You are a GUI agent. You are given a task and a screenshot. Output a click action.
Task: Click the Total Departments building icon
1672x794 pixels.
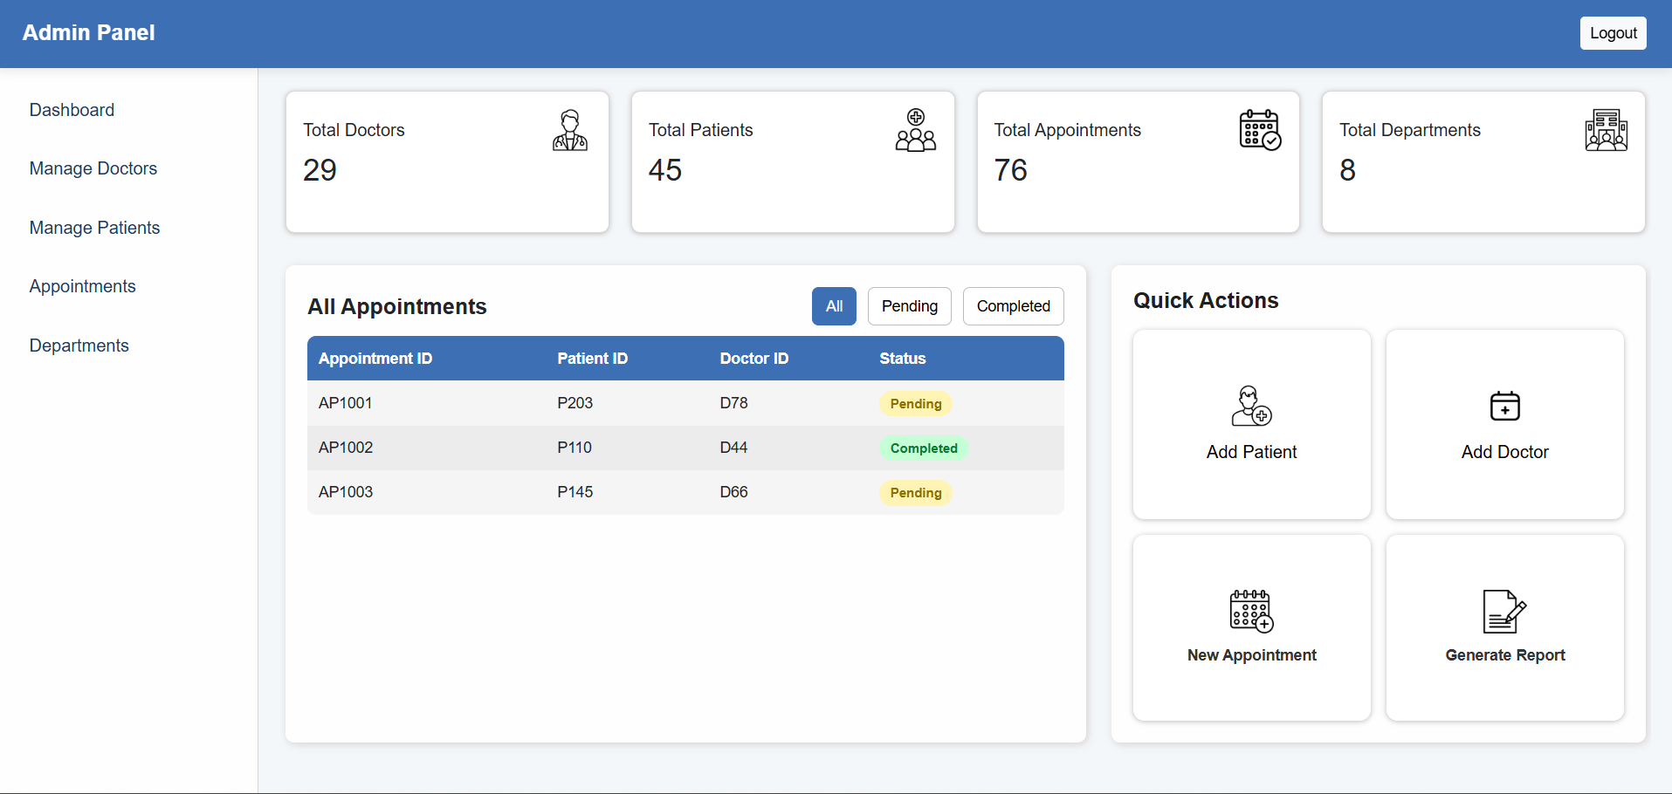pos(1606,130)
